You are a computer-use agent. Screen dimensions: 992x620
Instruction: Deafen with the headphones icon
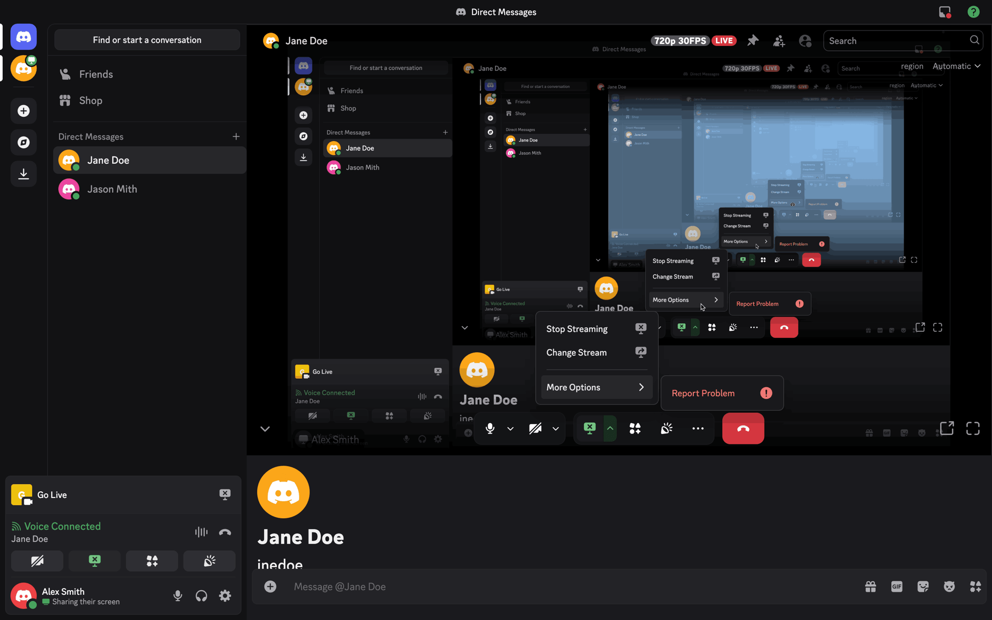point(202,596)
